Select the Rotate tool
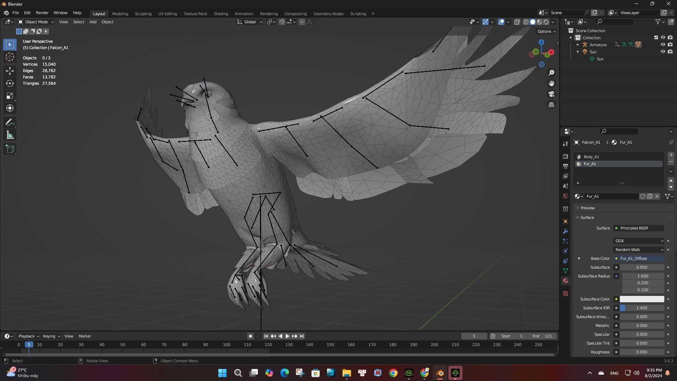The image size is (677, 381). tap(10, 83)
